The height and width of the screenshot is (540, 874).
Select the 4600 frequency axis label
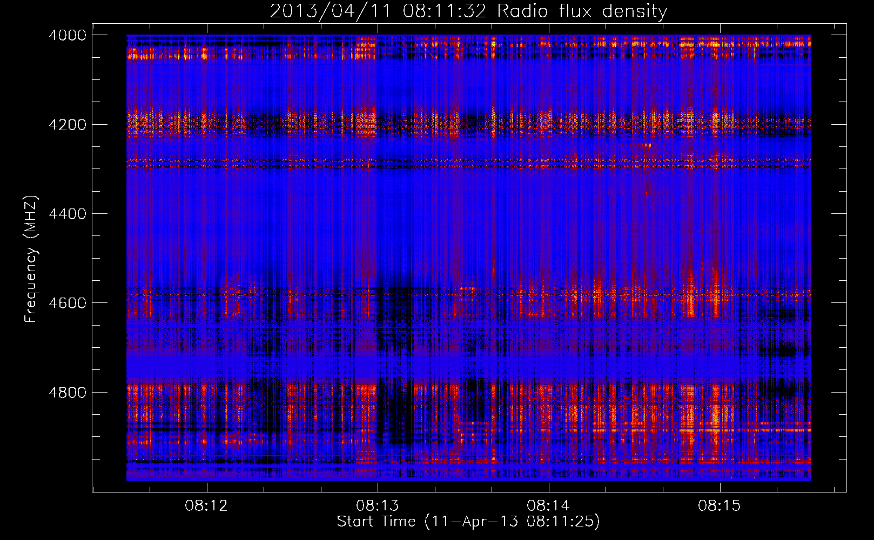click(x=68, y=303)
